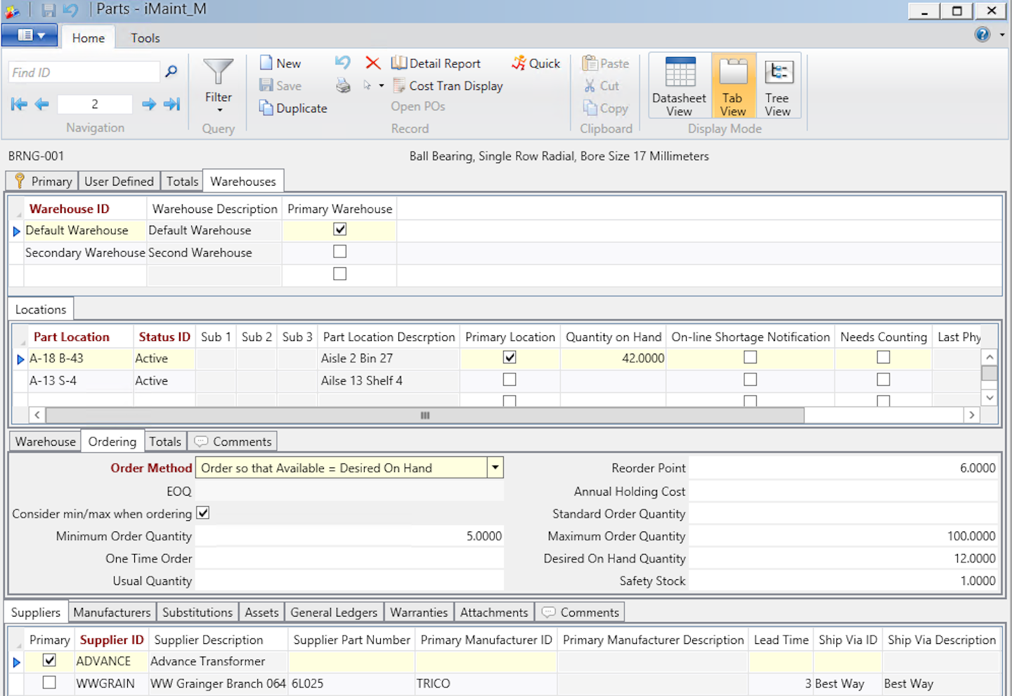Duplicate the current record
This screenshot has height=696, width=1012.
click(x=292, y=108)
